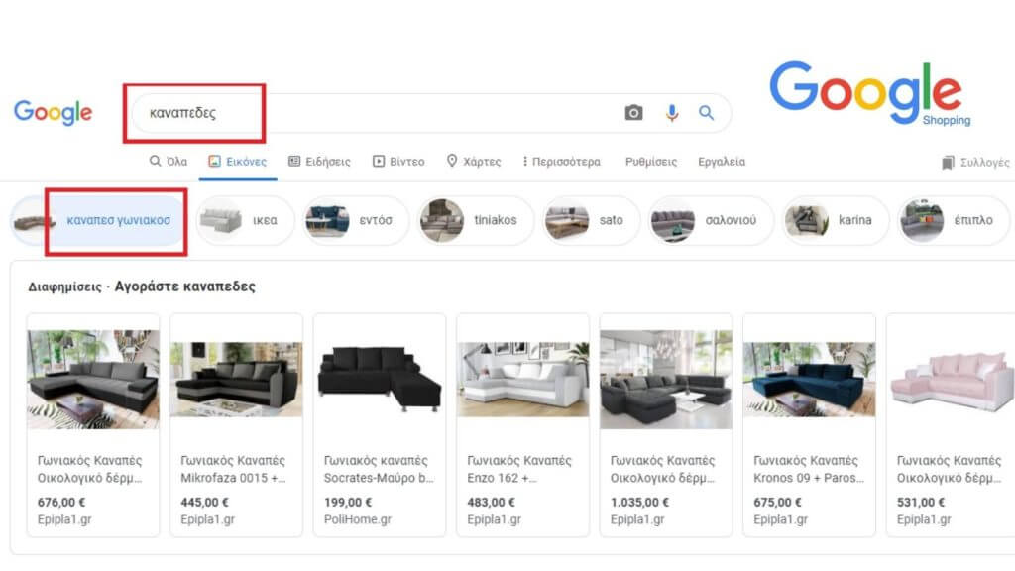Switch to the Όλα tab

click(168, 160)
